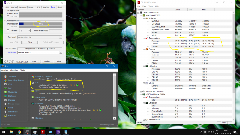The width and height of the screenshot is (240, 135).
Task: Open the Tools menu in HWMonitor
Action: coord(151,6)
